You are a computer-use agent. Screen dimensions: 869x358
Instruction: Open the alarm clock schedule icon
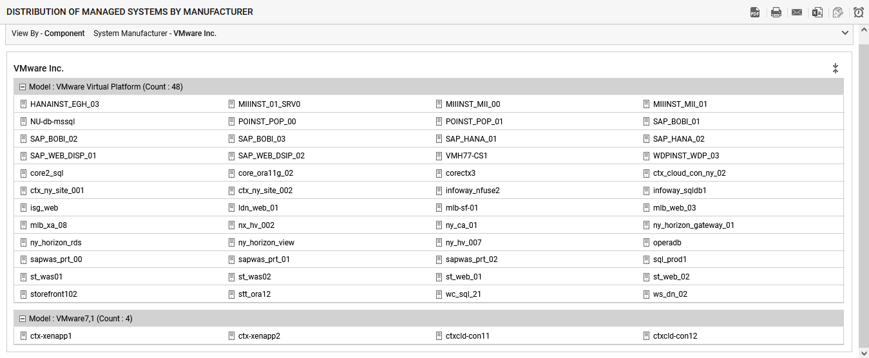click(859, 12)
